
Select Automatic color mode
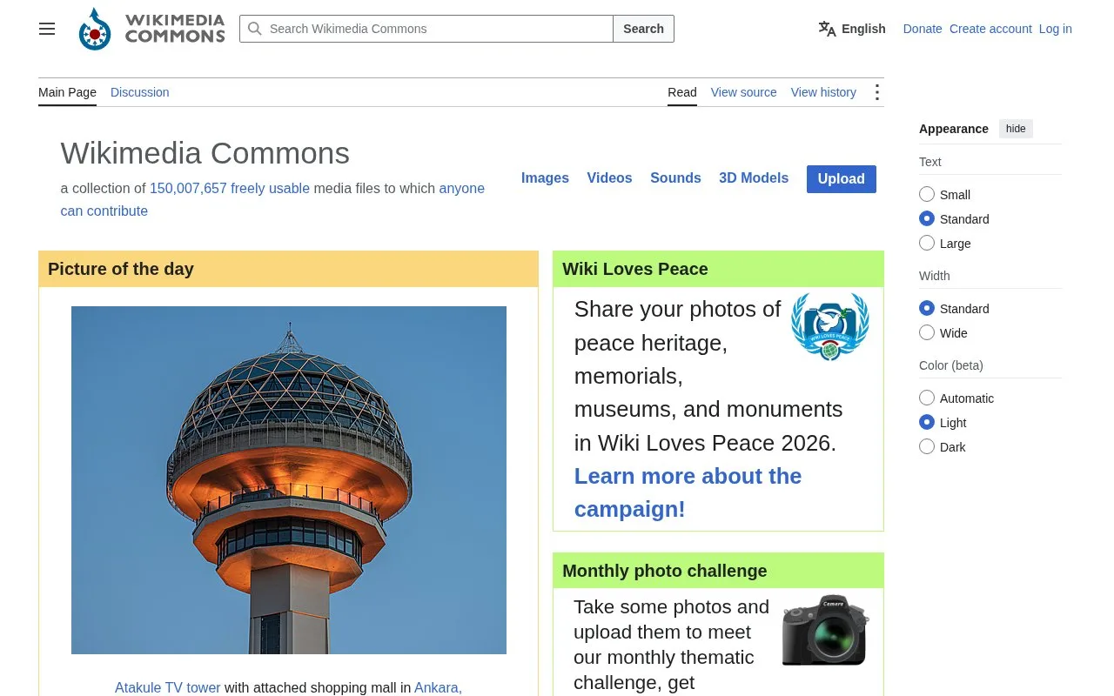point(927,398)
